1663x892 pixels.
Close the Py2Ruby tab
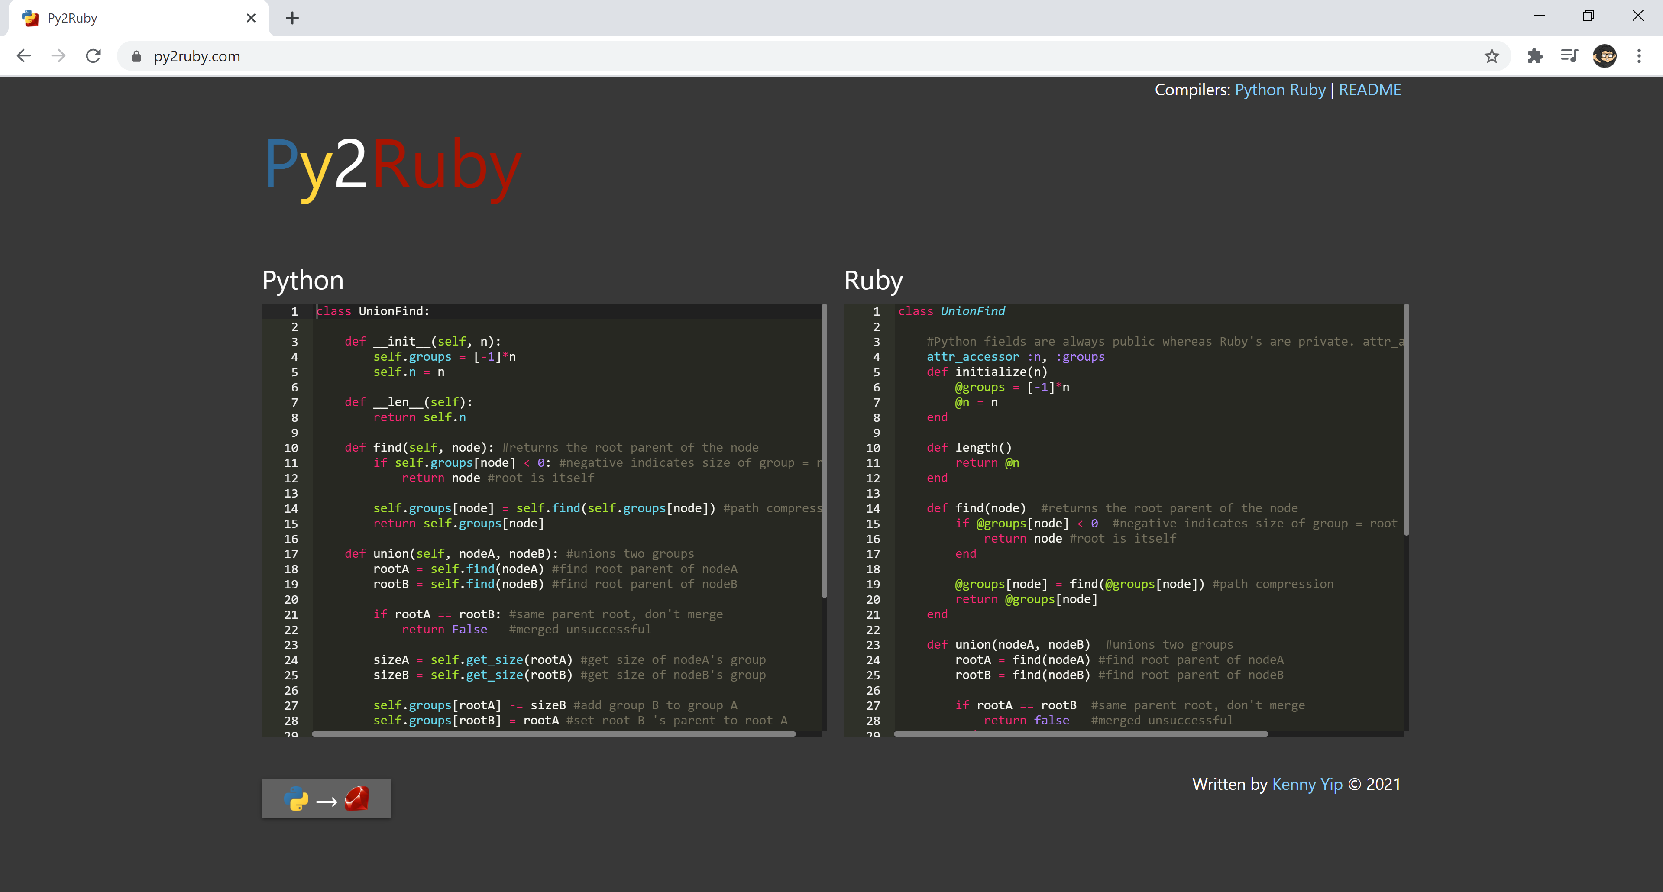click(251, 18)
